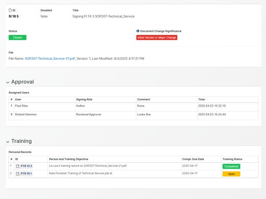This screenshot has width=266, height=199.
Task: Click the document icon for PTR 16 1
Action: 18,174
